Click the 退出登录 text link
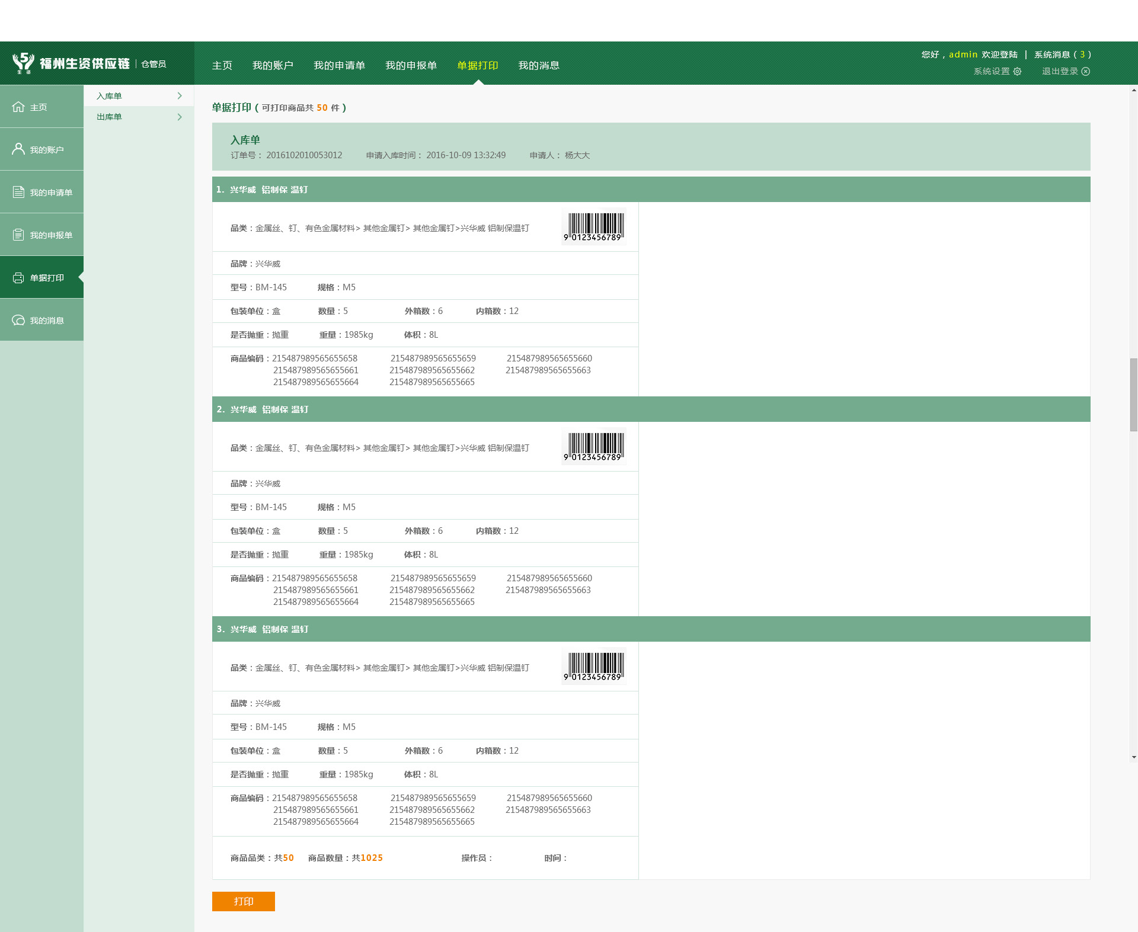1138x932 pixels. click(1060, 71)
